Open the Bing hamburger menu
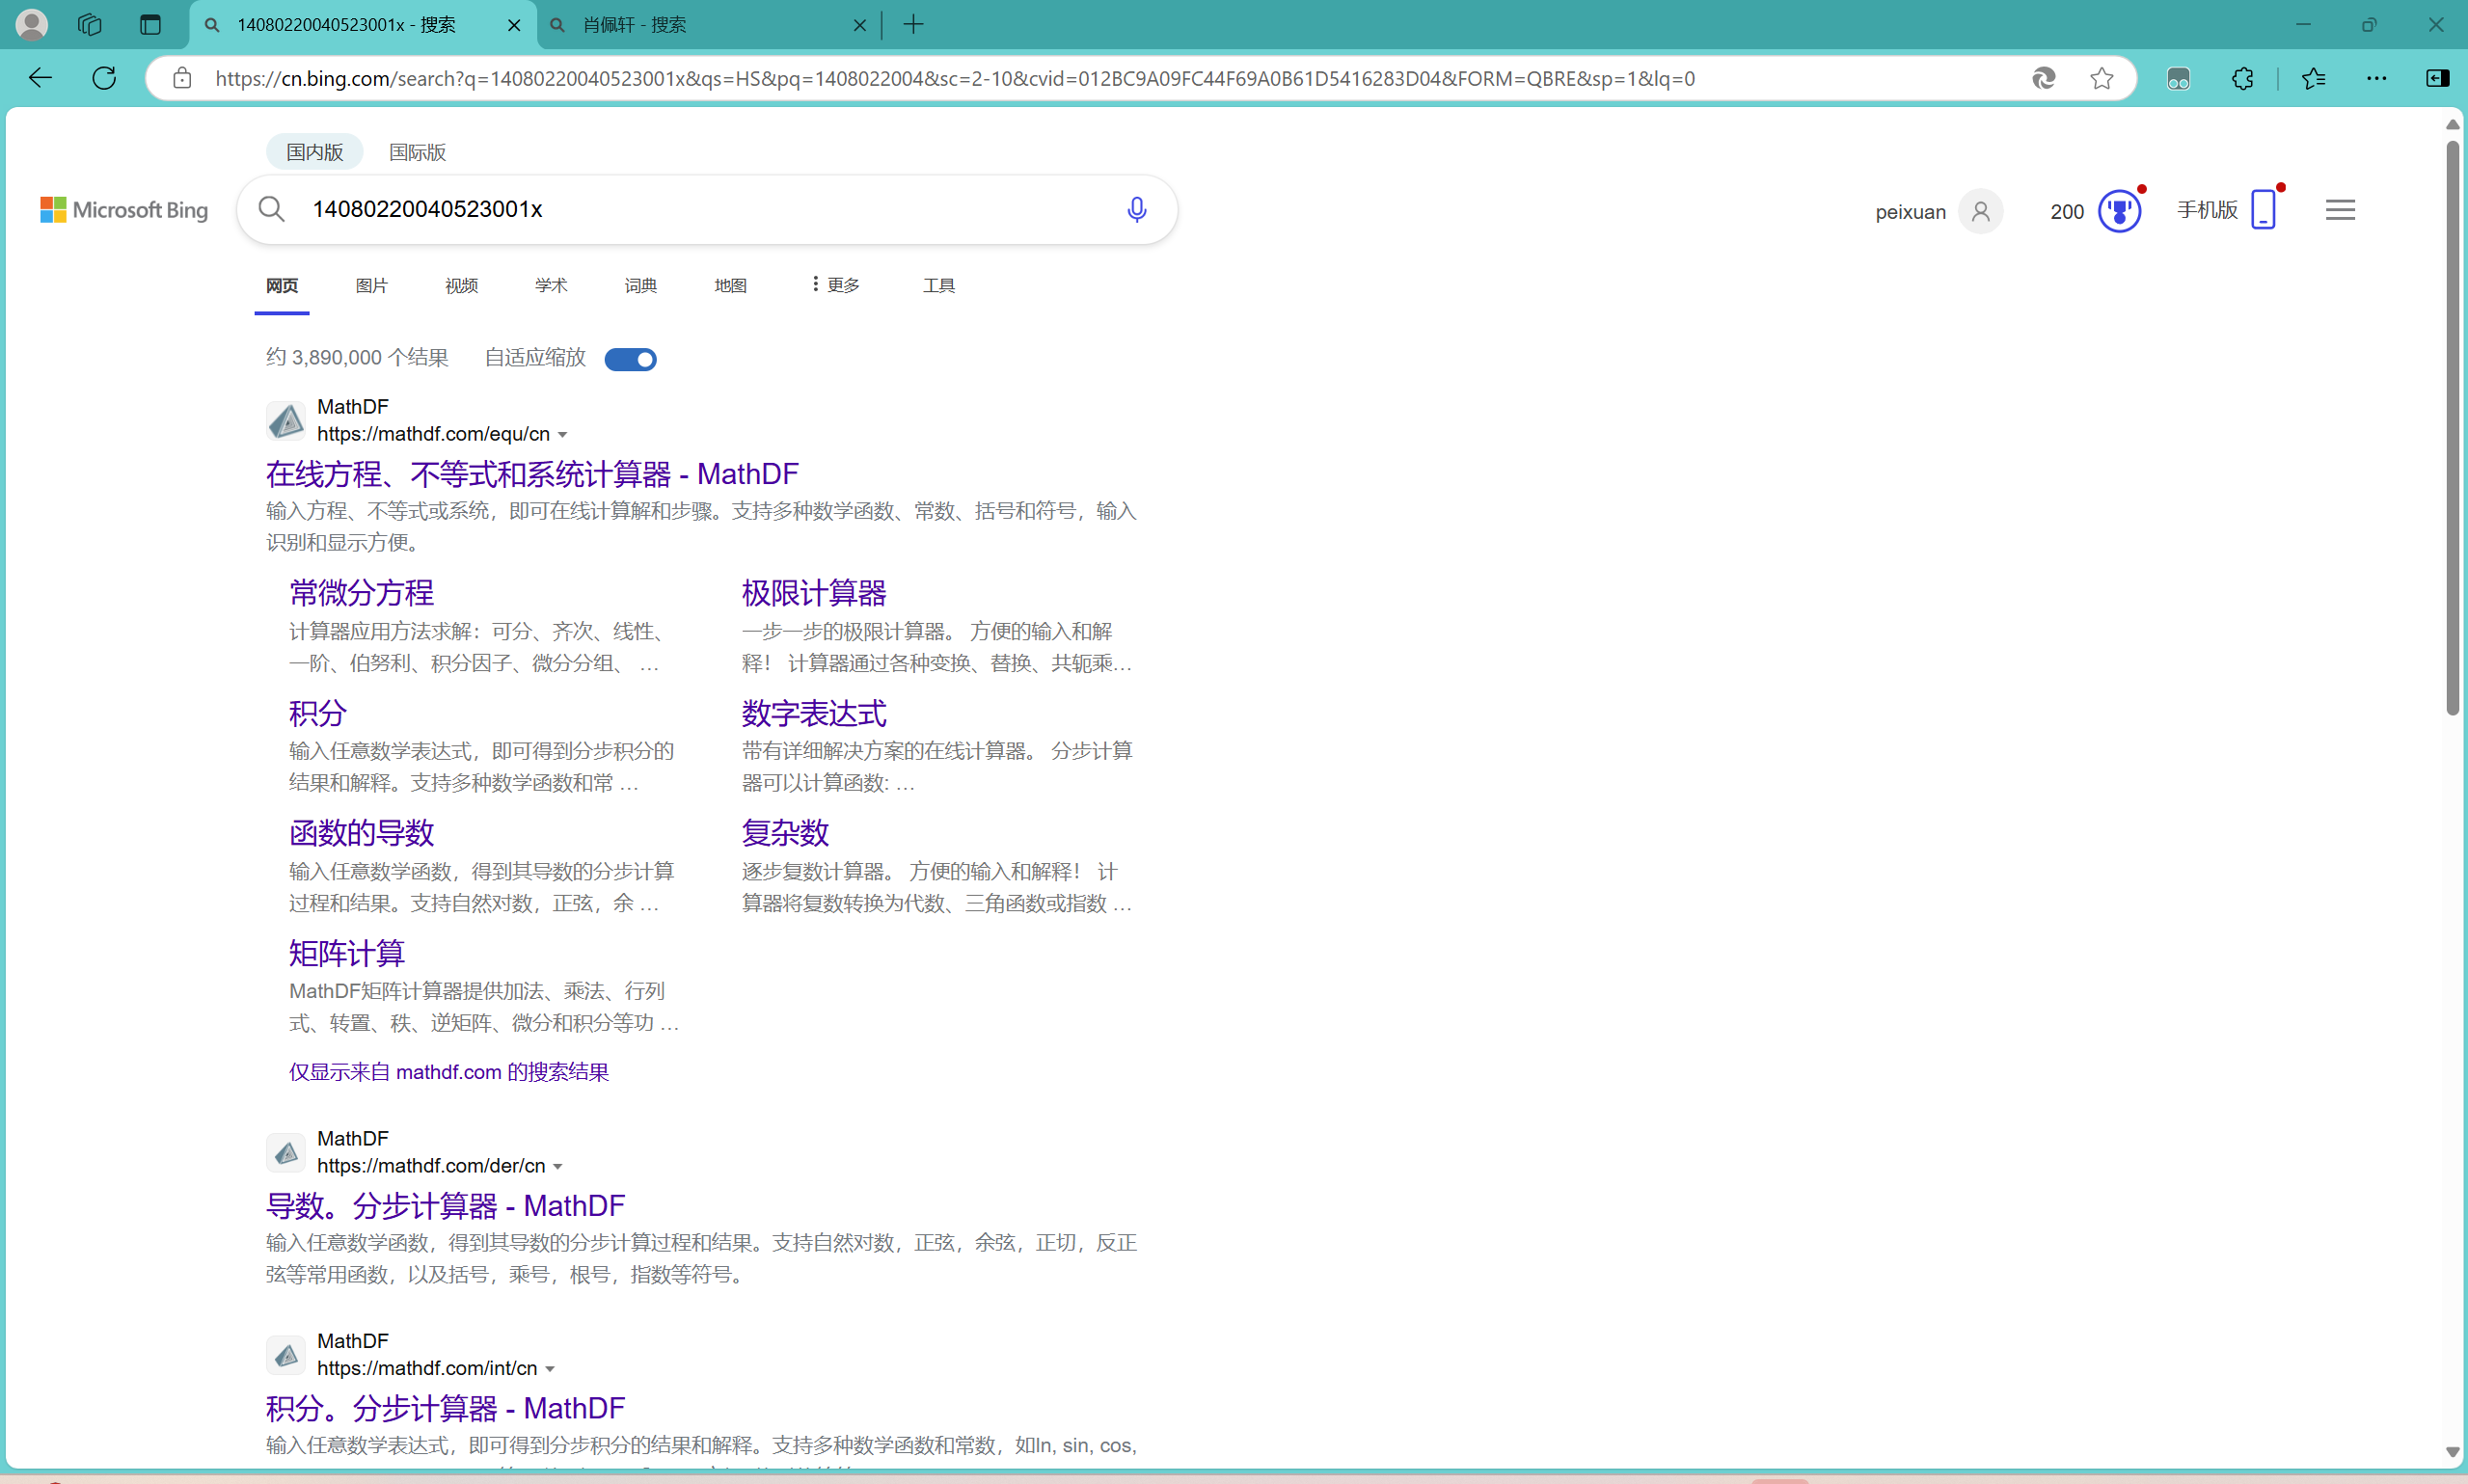The width and height of the screenshot is (2468, 1484). pos(2340,210)
